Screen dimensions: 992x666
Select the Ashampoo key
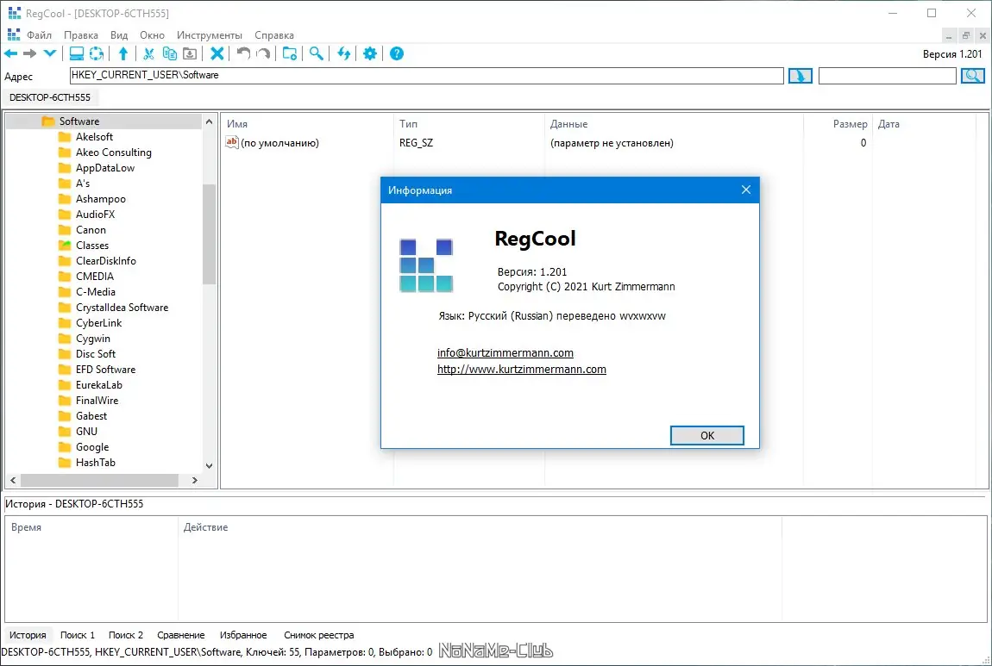coord(101,198)
